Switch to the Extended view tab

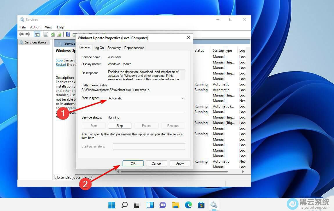pos(64,177)
